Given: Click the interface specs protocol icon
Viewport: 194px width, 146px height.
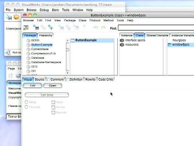Looking at the screenshot, I should 122,40.
